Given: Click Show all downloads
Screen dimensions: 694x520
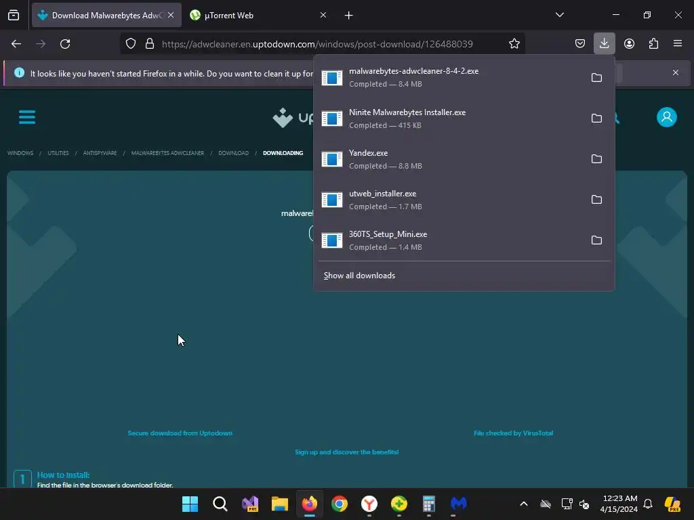Looking at the screenshot, I should pyautogui.click(x=359, y=276).
